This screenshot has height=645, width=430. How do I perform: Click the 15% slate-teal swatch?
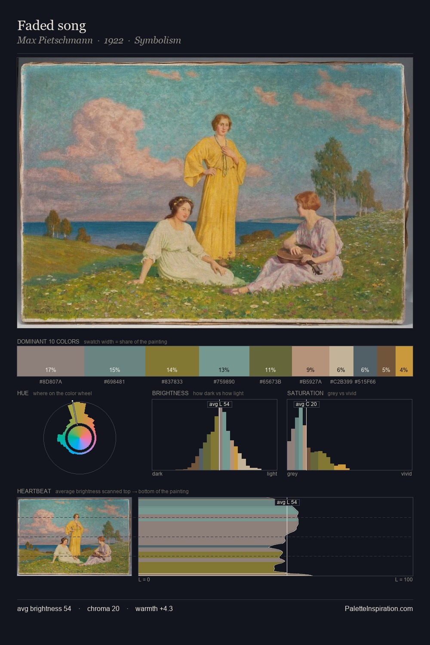click(x=115, y=361)
